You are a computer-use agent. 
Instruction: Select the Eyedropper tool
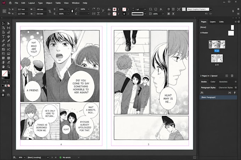[x=9, y=62]
